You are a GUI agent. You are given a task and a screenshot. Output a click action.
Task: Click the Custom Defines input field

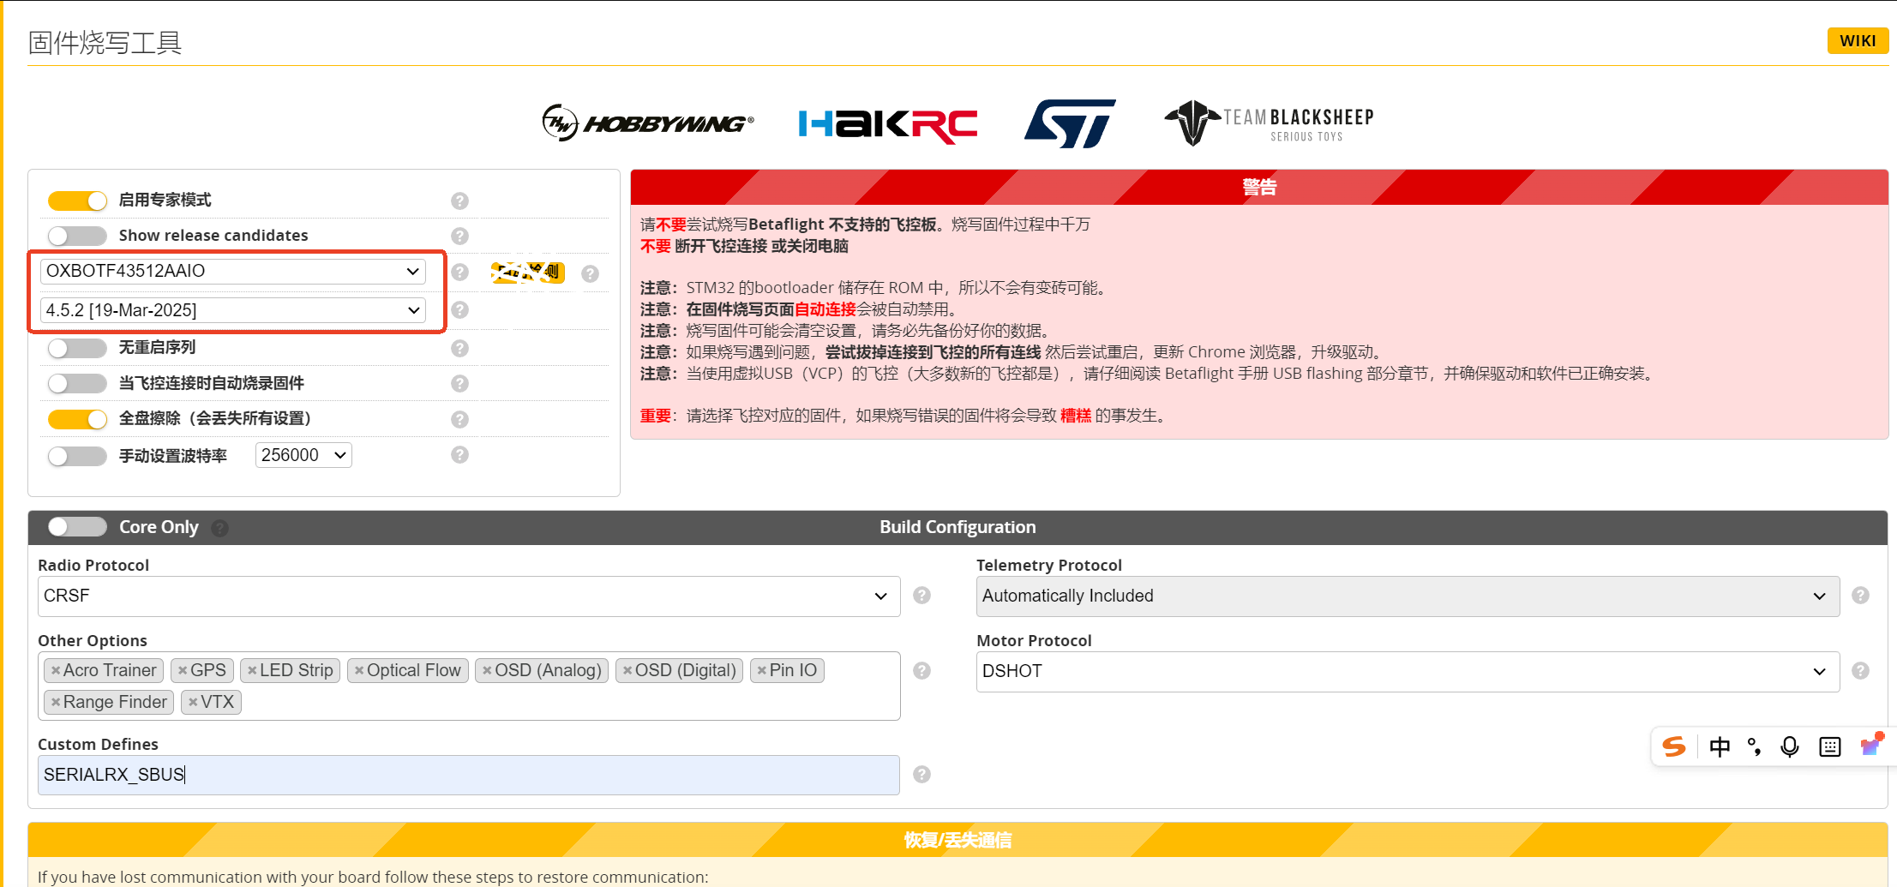(x=469, y=775)
